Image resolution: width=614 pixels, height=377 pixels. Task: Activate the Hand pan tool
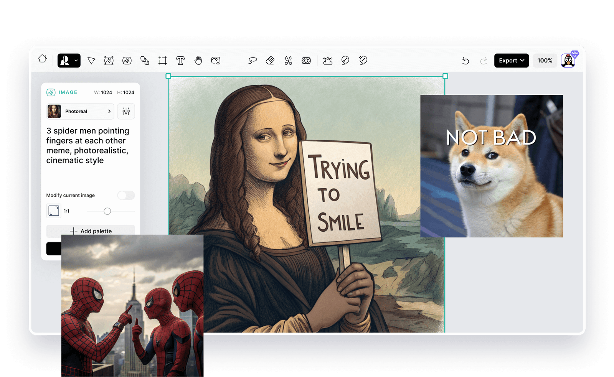pyautogui.click(x=198, y=61)
